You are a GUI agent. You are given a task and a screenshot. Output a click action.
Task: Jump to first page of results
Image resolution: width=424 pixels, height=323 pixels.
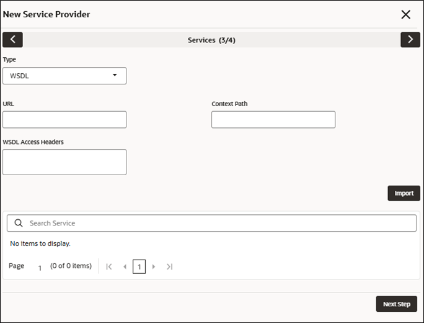[x=109, y=266]
